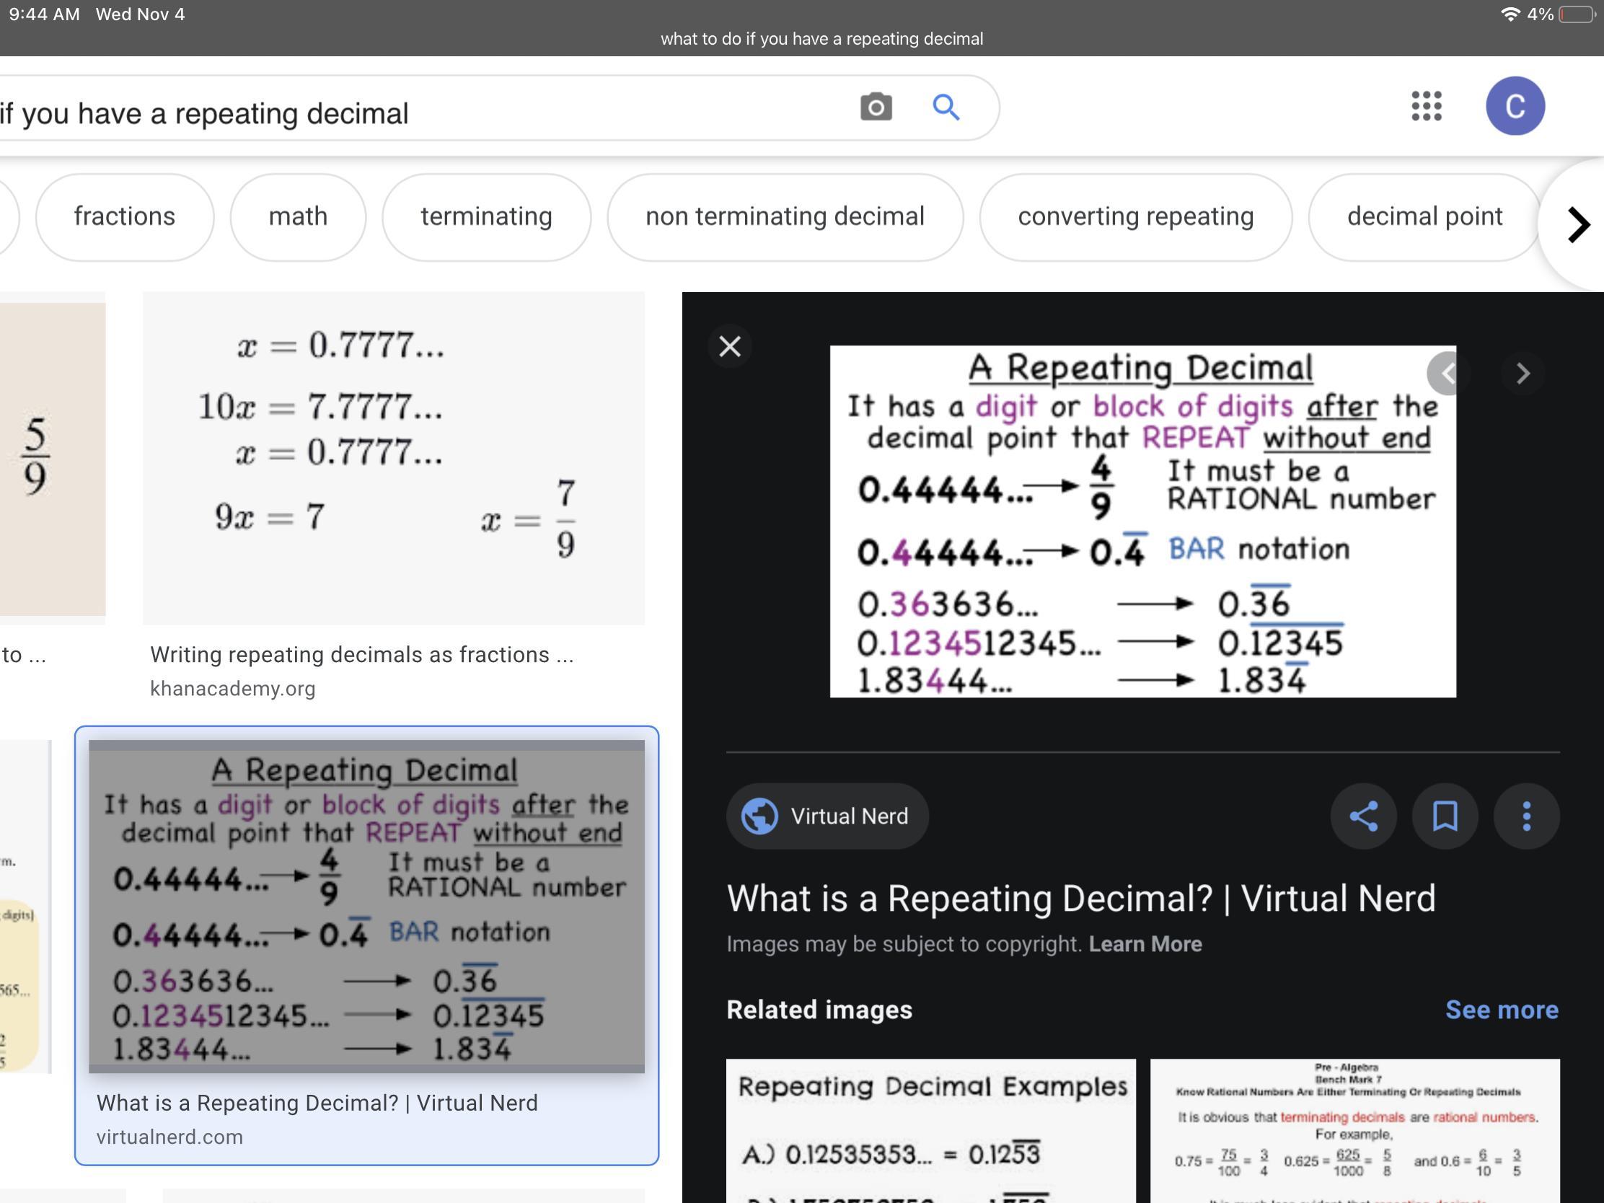Viewport: 1604px width, 1203px height.
Task: Go to the previous image in preview
Action: click(1447, 374)
